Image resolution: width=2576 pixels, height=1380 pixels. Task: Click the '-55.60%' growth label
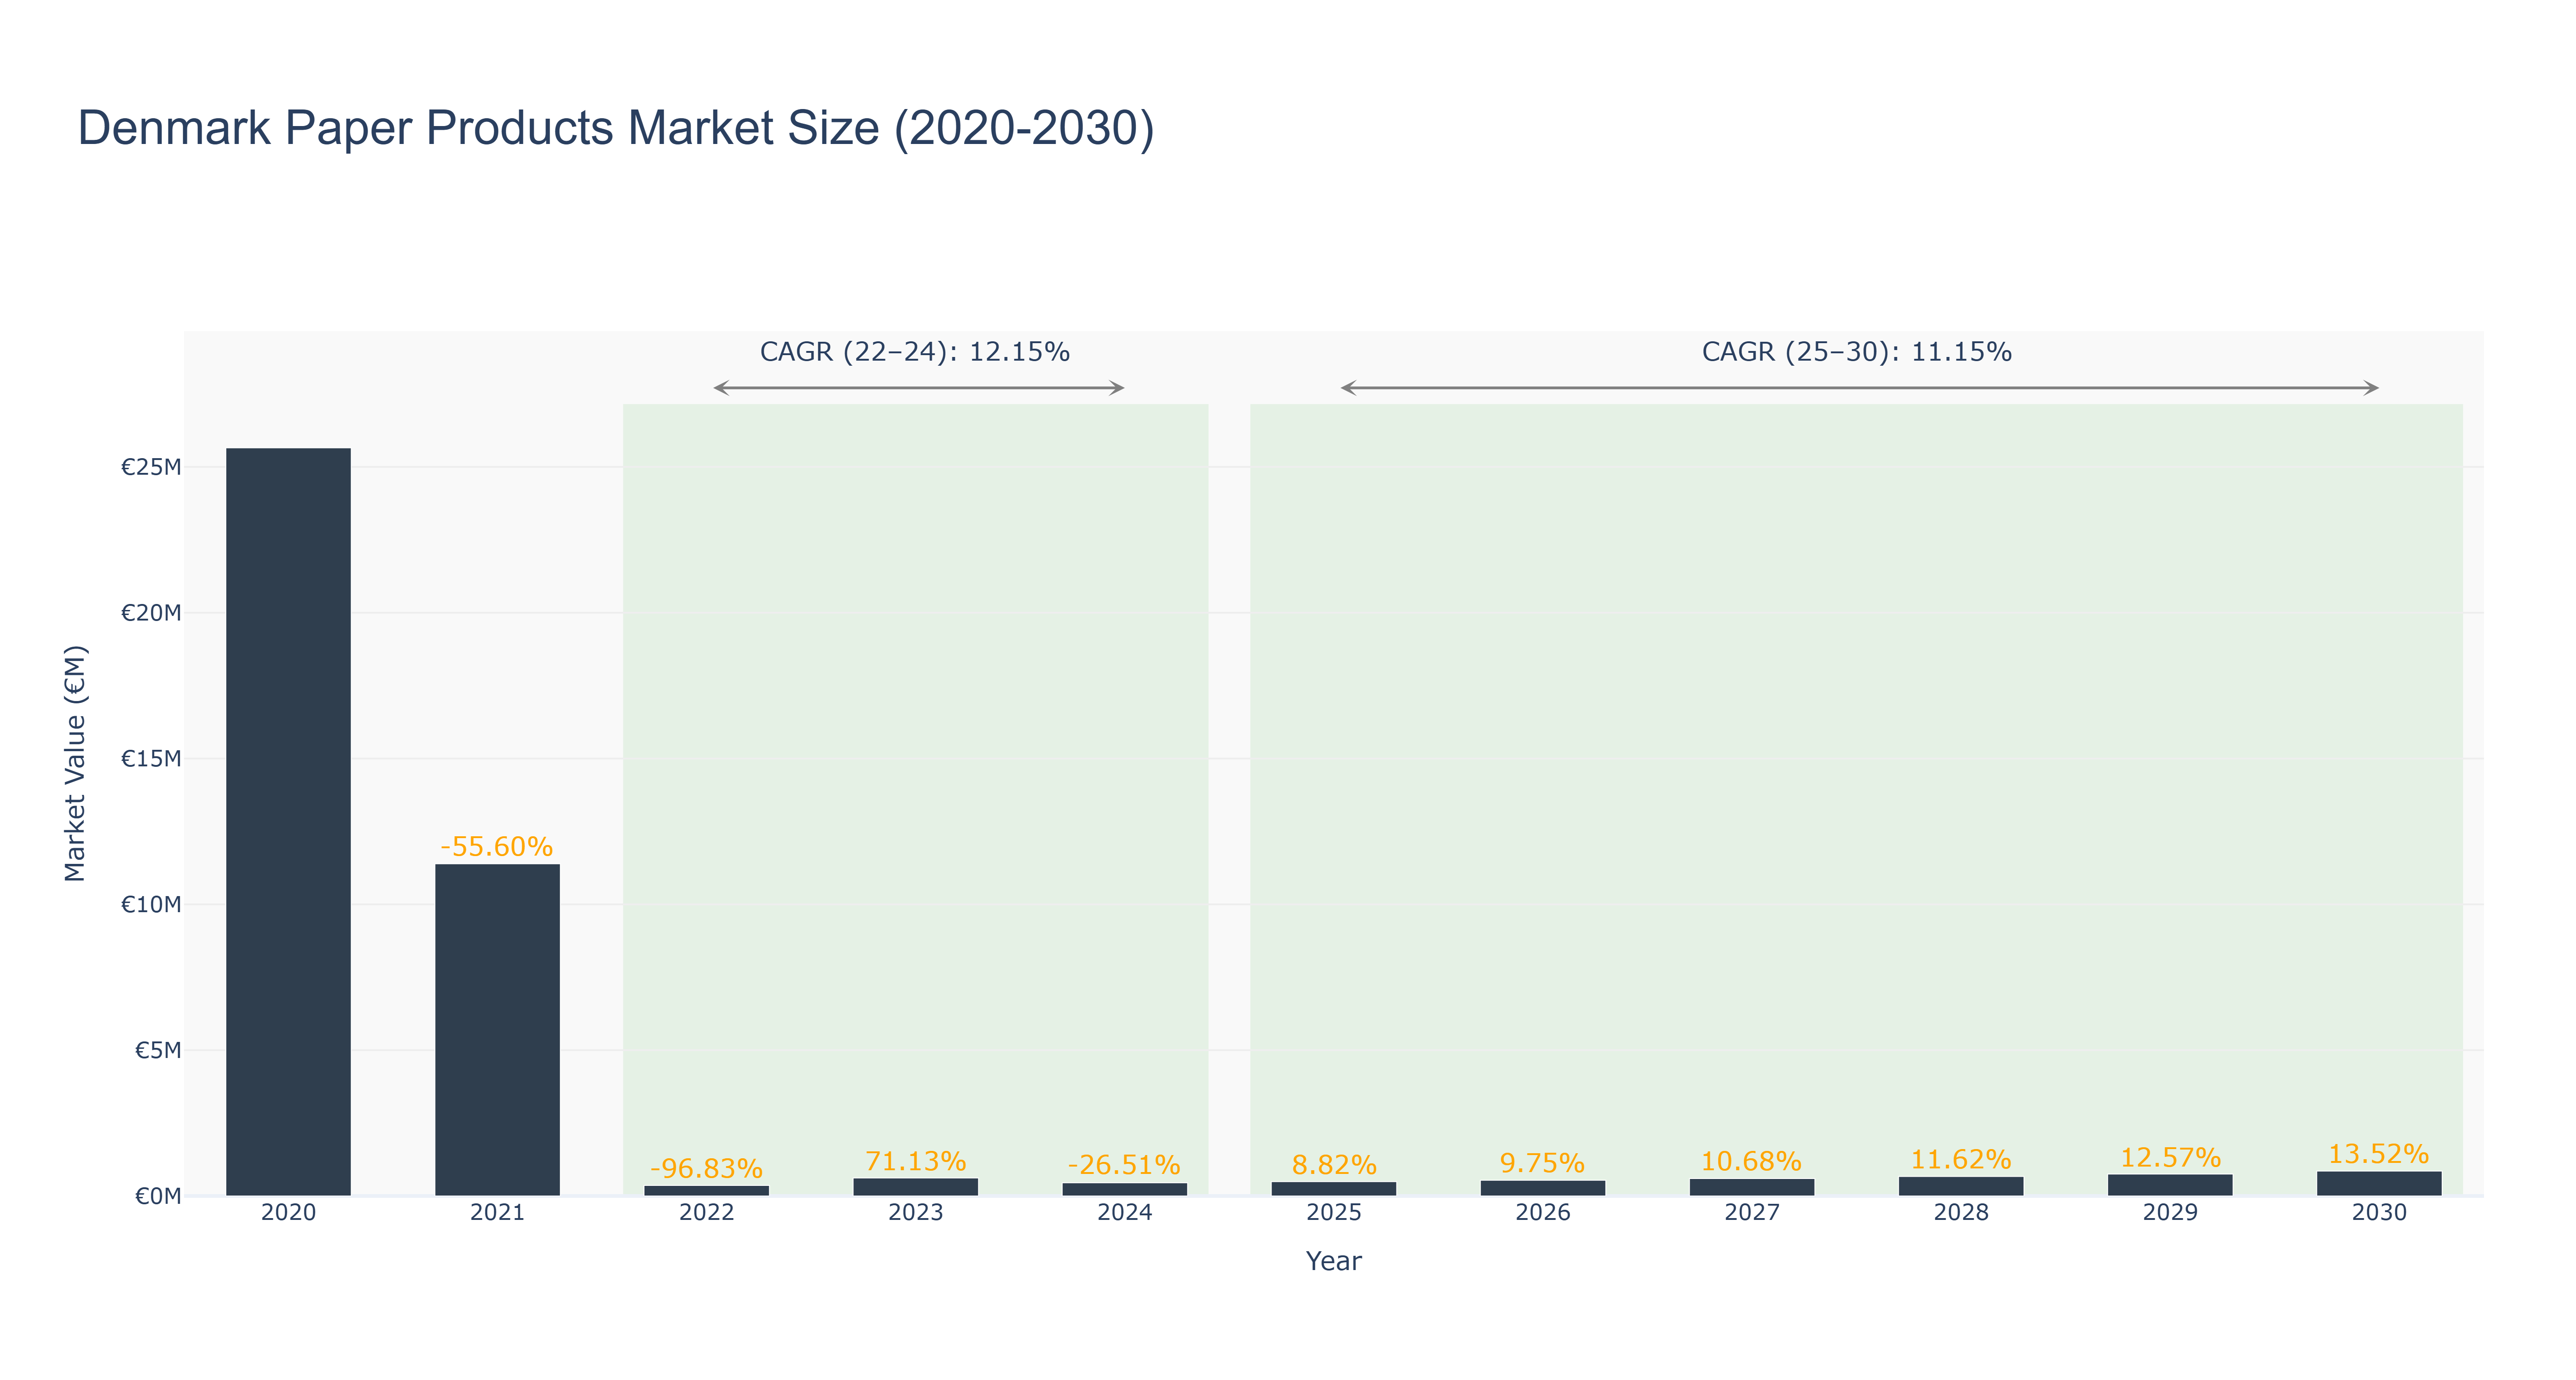(x=497, y=847)
